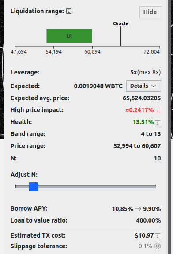The width and height of the screenshot is (173, 254).
Task: Click the Oracle label above chart
Action: click(120, 23)
